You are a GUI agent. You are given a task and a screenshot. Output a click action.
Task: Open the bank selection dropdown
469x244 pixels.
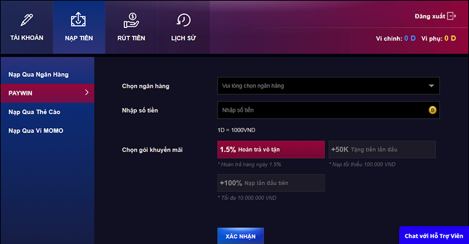(x=328, y=85)
